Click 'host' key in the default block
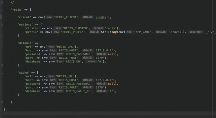The height and width of the screenshot is (118, 216). coord(30,51)
